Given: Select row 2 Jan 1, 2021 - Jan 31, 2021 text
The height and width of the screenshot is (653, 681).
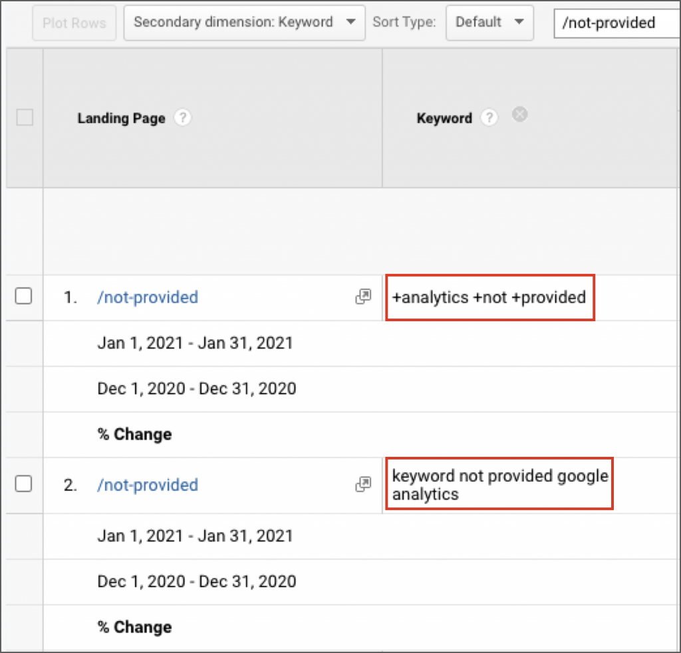Looking at the screenshot, I should pyautogui.click(x=195, y=536).
